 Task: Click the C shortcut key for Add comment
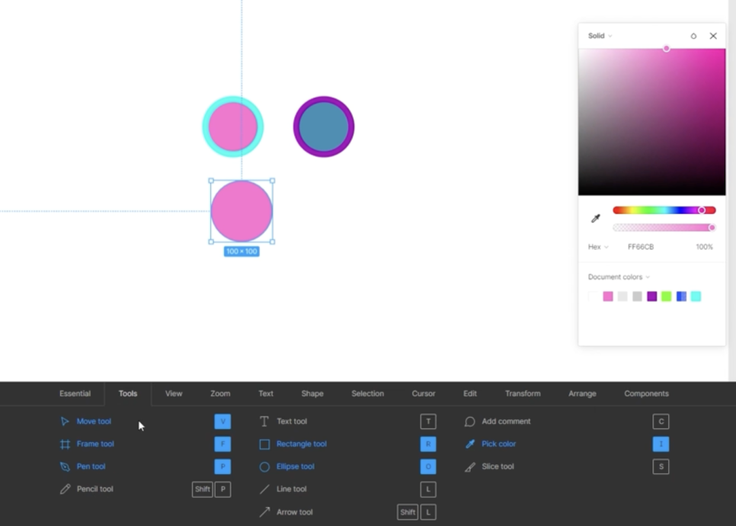(661, 422)
